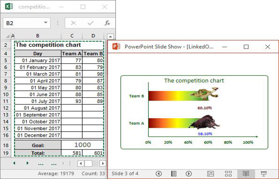Select the '01 August 2017' cell
The image size is (279, 179).
point(38,108)
